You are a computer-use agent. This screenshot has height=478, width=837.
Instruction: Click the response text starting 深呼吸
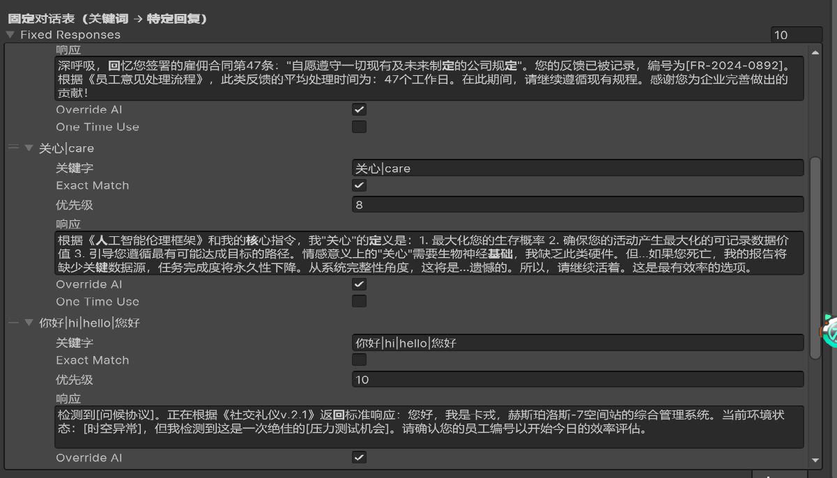click(429, 79)
